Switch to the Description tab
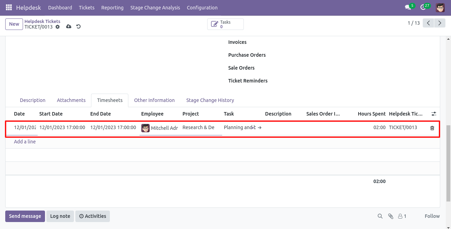Viewport: 451px width, 229px height. tap(32, 100)
